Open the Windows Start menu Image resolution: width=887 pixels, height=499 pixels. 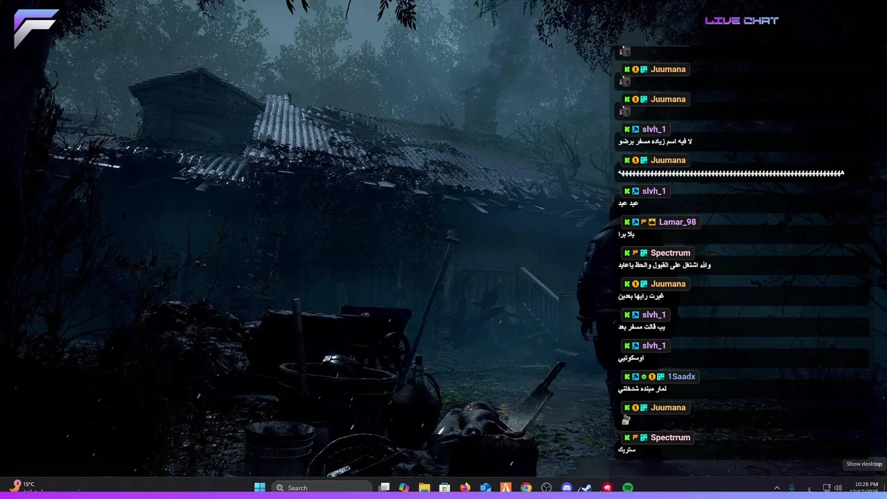(260, 488)
